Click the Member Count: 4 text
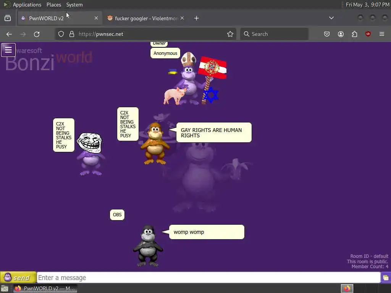 [370, 267]
